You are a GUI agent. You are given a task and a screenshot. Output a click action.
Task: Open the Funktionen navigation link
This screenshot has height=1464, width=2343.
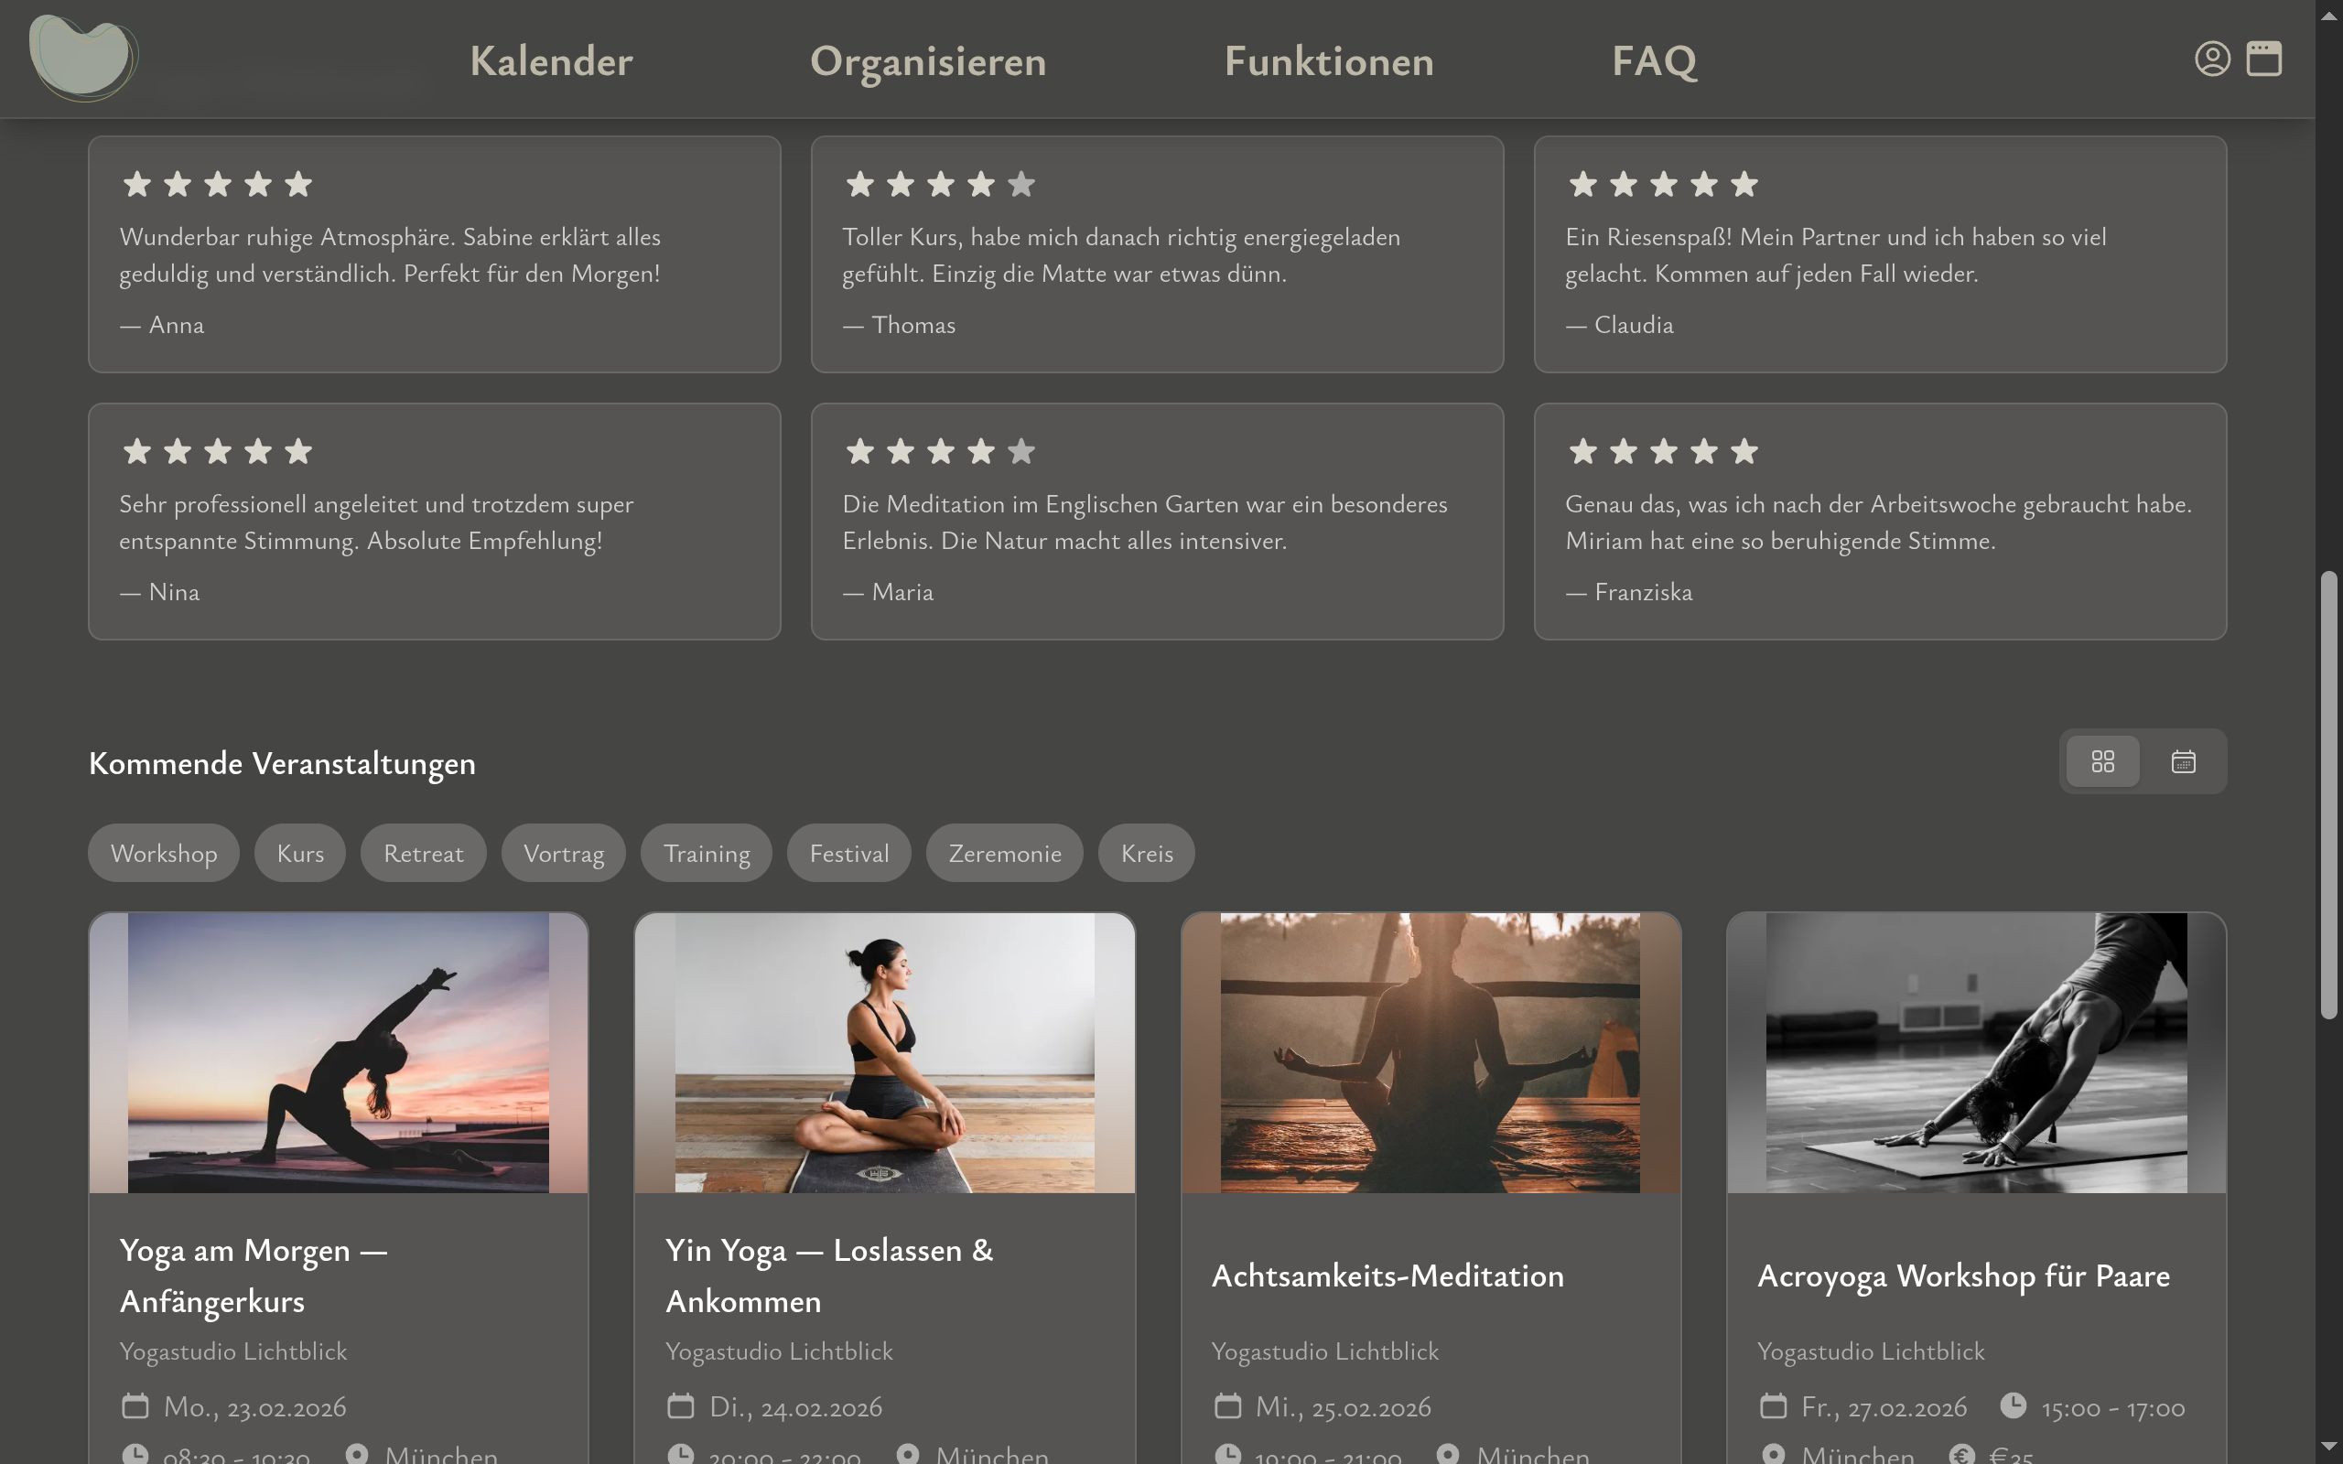(x=1328, y=61)
